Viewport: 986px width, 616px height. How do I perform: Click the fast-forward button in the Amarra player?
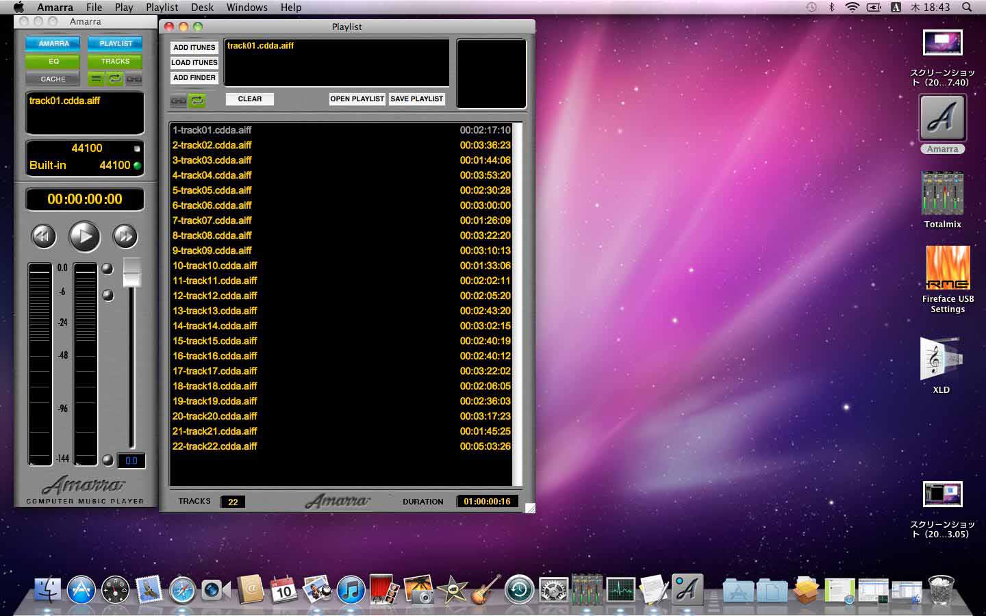pyautogui.click(x=125, y=237)
